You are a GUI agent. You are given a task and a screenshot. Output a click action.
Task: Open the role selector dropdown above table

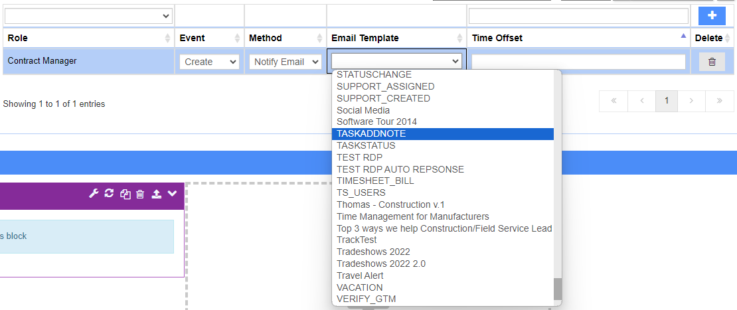[88, 15]
